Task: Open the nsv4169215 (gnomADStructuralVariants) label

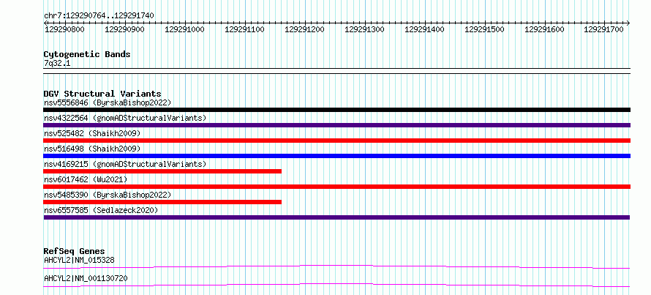Action: click(125, 164)
